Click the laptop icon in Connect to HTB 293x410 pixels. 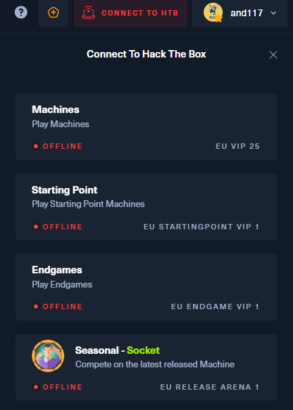pyautogui.click(x=89, y=13)
